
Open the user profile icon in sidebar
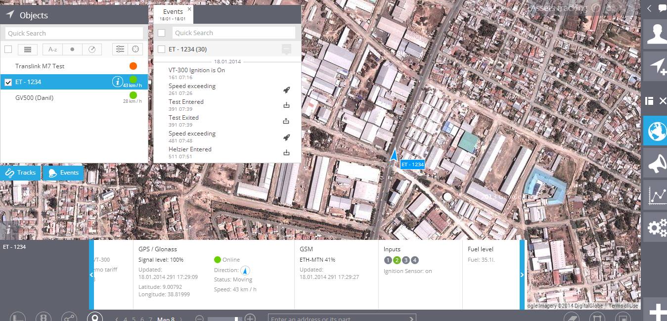[x=655, y=34]
